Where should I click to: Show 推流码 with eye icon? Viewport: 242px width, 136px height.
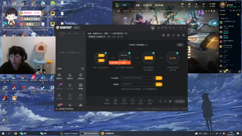pyautogui.click(x=154, y=84)
